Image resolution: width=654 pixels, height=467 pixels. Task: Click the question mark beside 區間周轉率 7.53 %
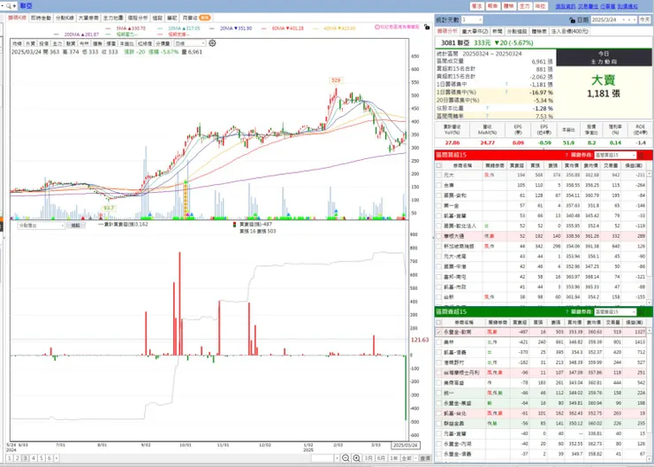[487, 116]
